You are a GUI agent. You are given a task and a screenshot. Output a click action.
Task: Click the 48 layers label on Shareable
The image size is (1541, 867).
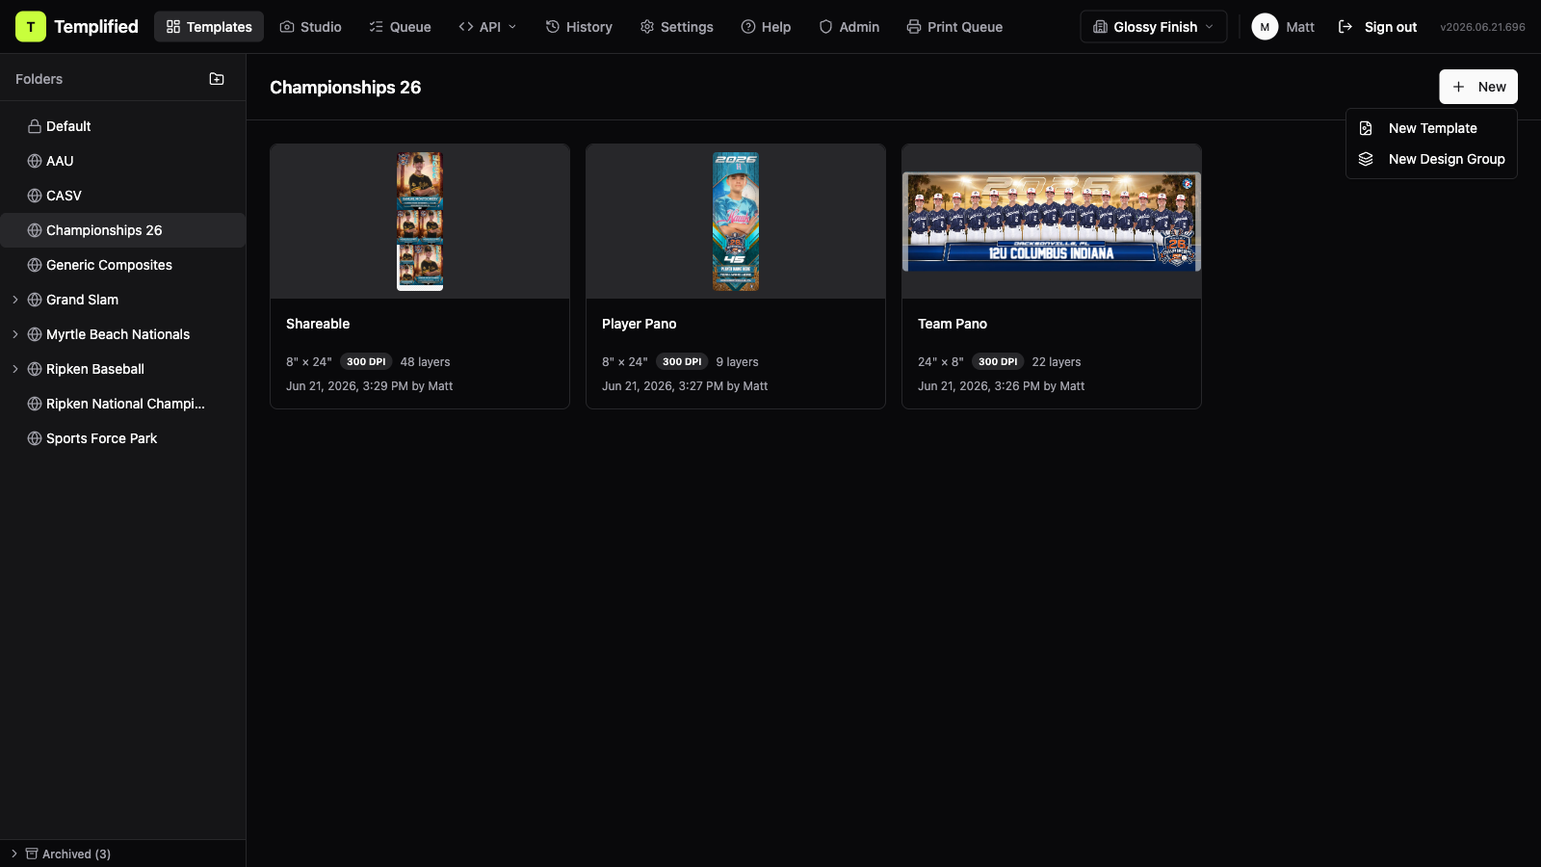[425, 362]
